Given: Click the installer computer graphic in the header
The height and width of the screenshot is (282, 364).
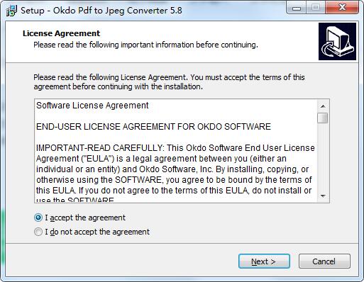Looking at the screenshot, I should pos(337,41).
